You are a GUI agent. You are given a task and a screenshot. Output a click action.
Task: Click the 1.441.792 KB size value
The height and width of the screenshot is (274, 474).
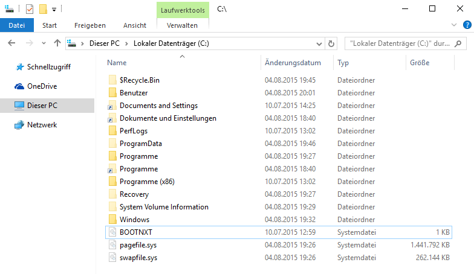tap(430, 245)
